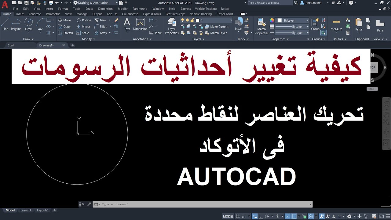Screen dimensions: 391x220
Task: Switch to the Layout1 tab
Action: click(26, 210)
